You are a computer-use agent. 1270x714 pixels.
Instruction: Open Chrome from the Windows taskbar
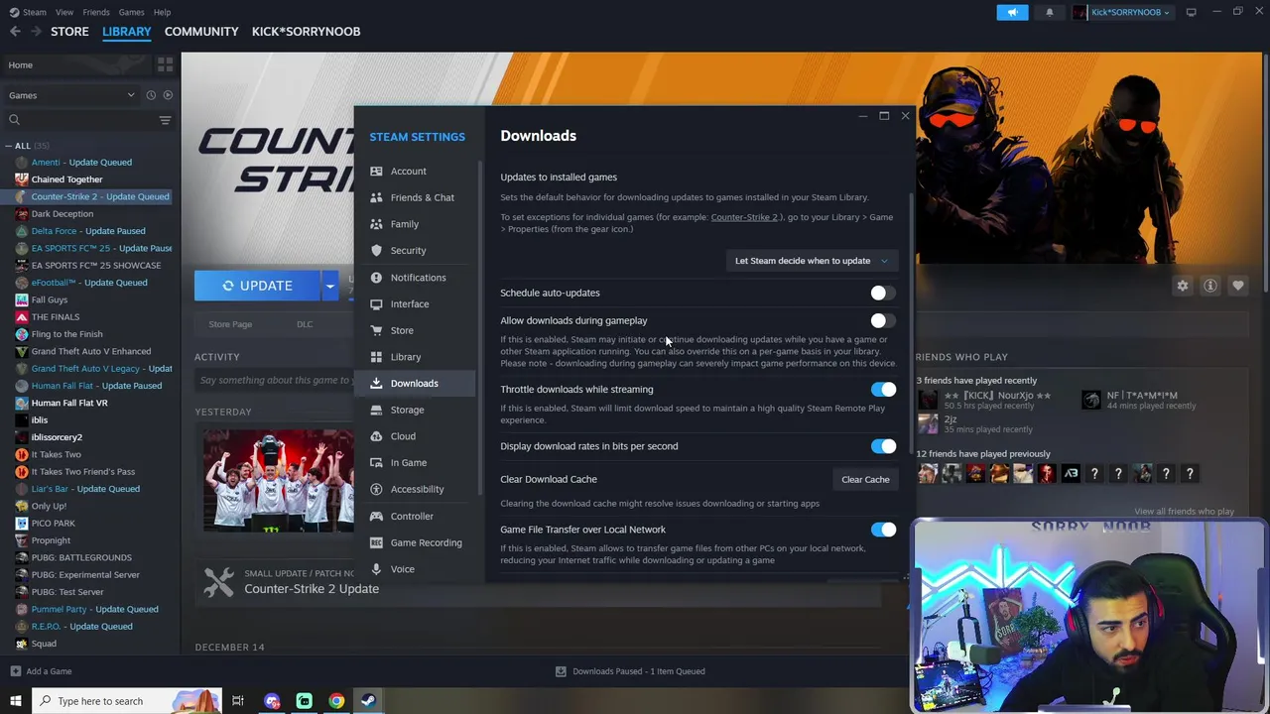(336, 701)
